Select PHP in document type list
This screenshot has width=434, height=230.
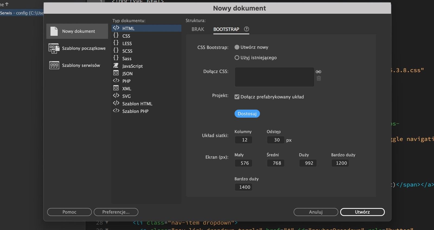(x=146, y=81)
